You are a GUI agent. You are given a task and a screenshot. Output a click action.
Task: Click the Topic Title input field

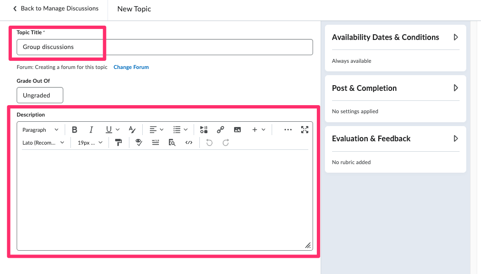[165, 47]
